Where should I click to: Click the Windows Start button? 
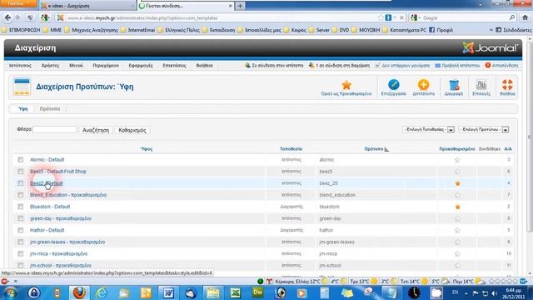click(10, 292)
